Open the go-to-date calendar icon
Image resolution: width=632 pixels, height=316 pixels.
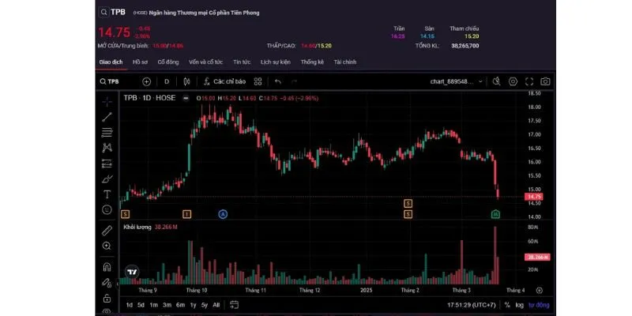click(x=234, y=305)
